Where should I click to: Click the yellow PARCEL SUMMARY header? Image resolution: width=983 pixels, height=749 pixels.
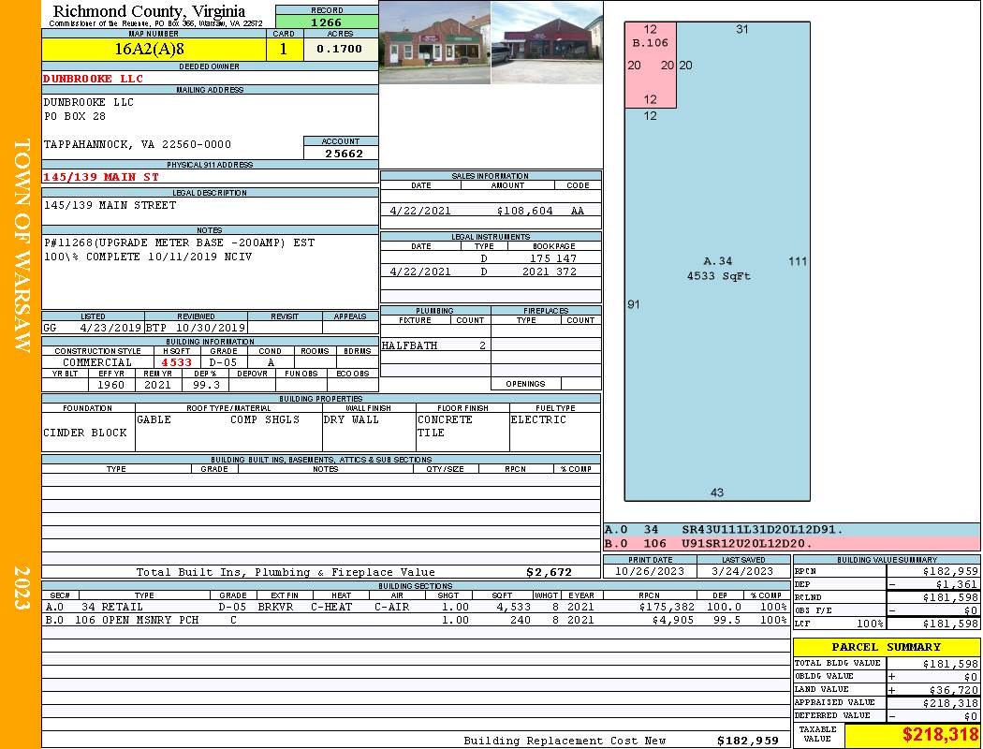point(886,647)
